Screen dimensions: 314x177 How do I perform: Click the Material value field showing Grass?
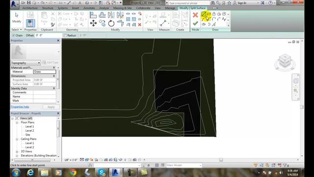coord(45,72)
